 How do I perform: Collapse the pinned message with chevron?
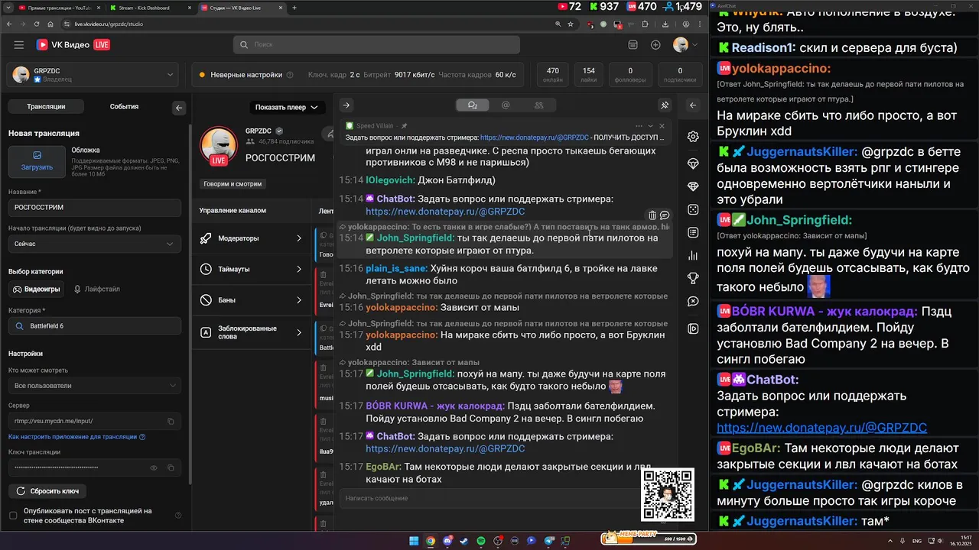(x=651, y=126)
